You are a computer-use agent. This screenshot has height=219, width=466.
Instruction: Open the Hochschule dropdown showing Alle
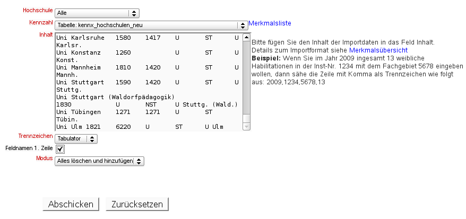click(97, 13)
